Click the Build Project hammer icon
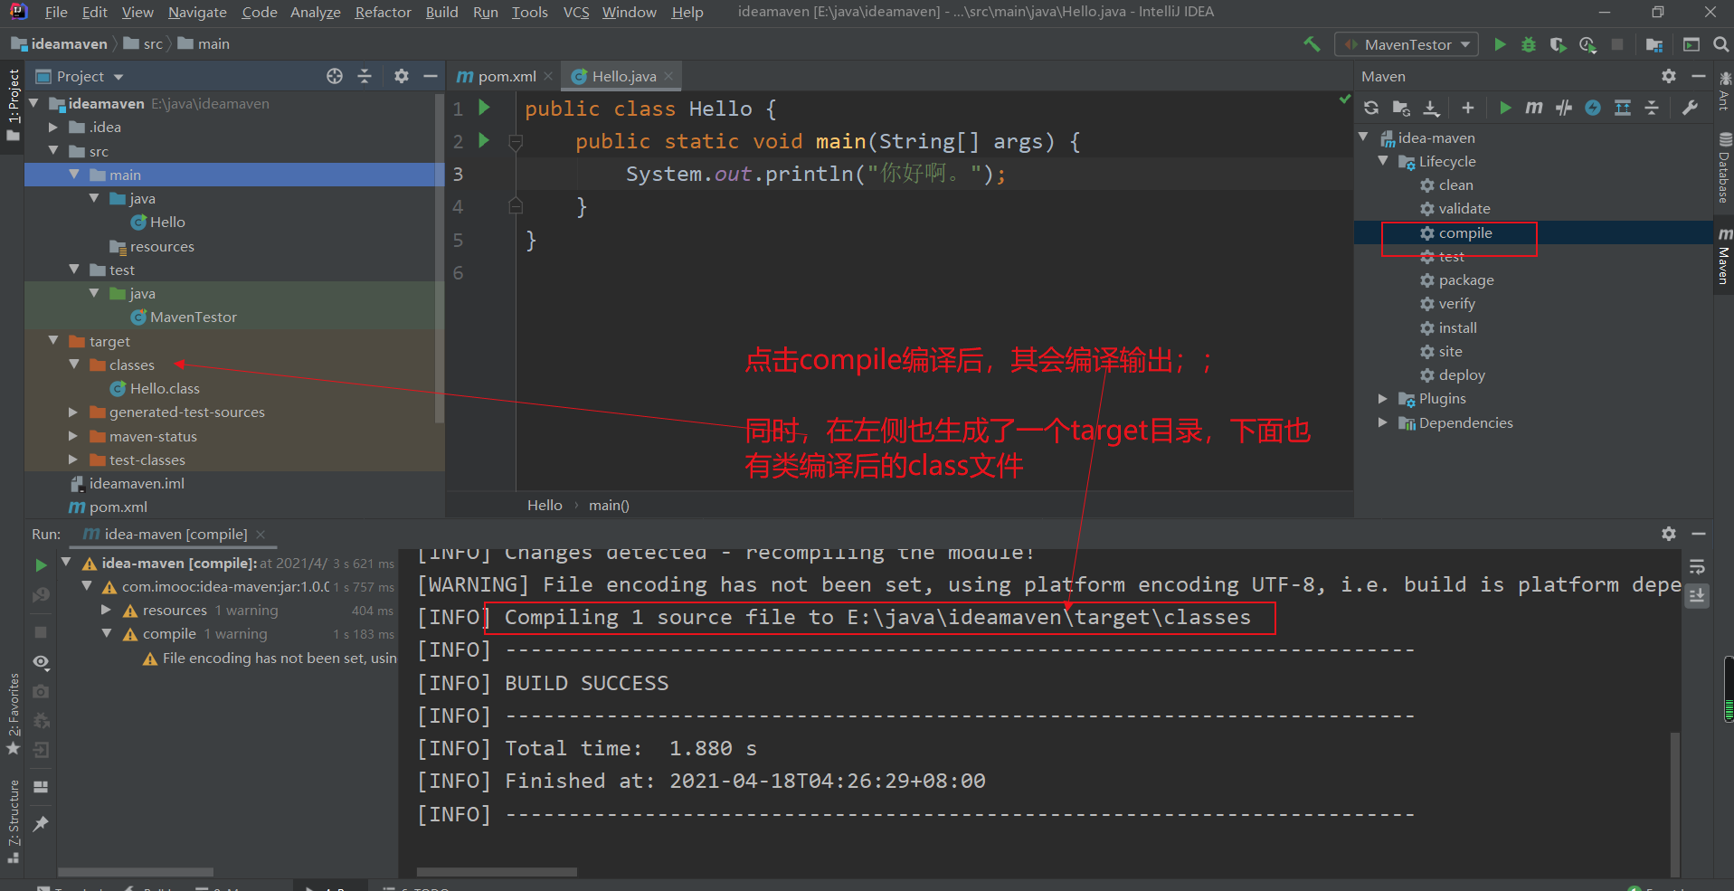This screenshot has width=1734, height=891. (x=1312, y=44)
